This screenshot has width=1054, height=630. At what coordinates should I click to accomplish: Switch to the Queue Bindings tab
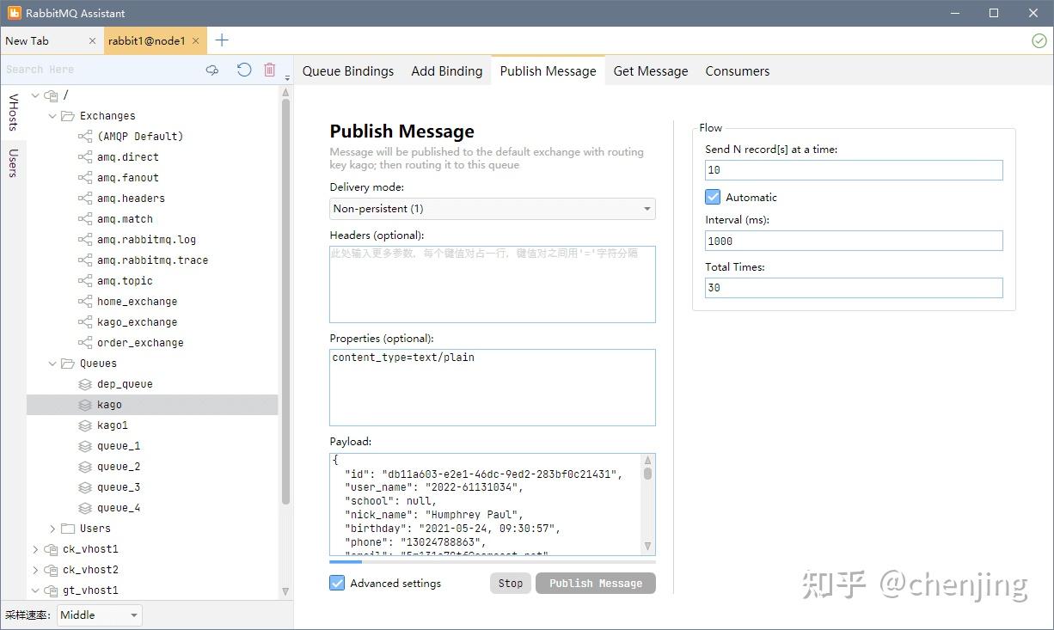pos(348,71)
